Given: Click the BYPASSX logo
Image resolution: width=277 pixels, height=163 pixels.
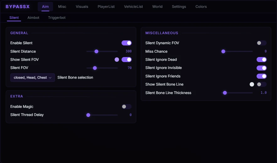Looking at the screenshot, I should 18,7.
